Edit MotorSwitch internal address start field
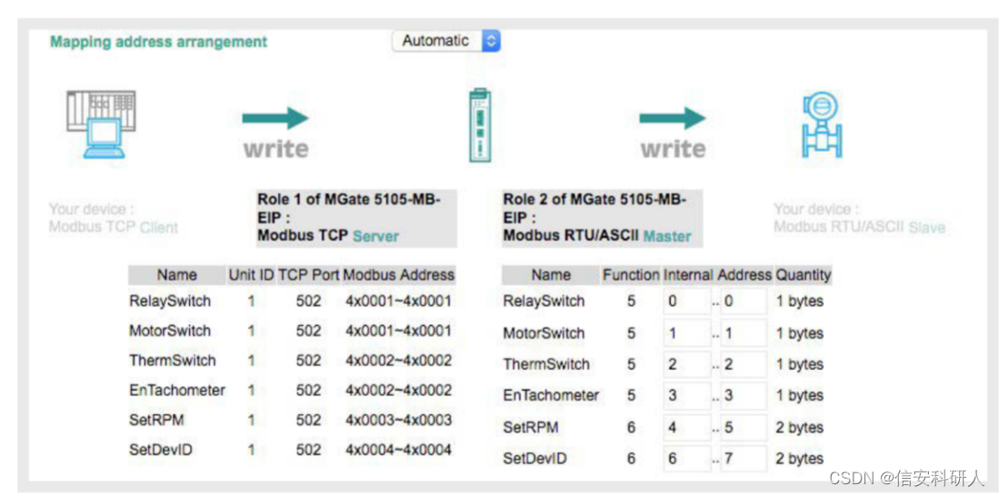Viewport: 999px width, 496px height. (x=687, y=333)
